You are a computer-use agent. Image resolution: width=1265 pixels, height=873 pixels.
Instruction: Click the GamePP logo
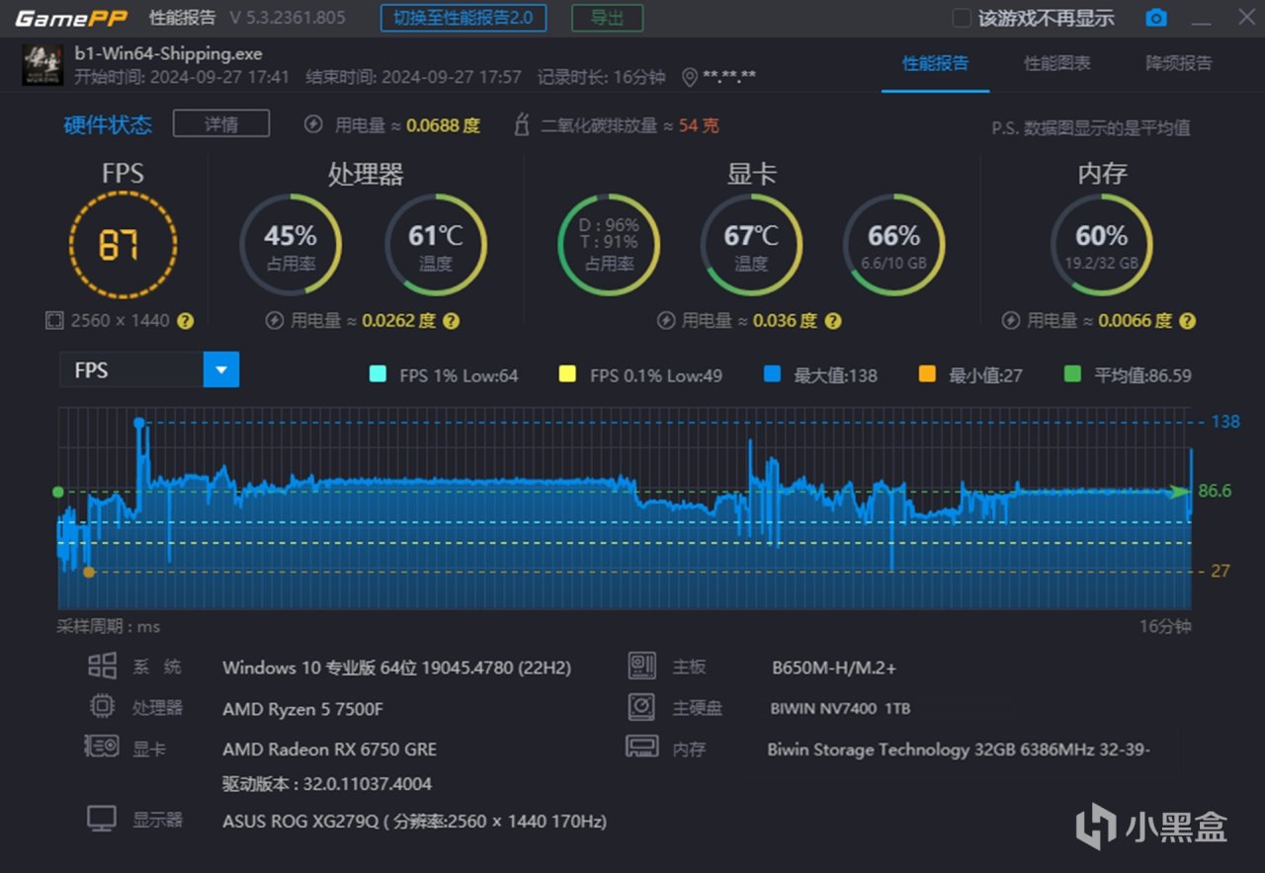click(x=71, y=19)
